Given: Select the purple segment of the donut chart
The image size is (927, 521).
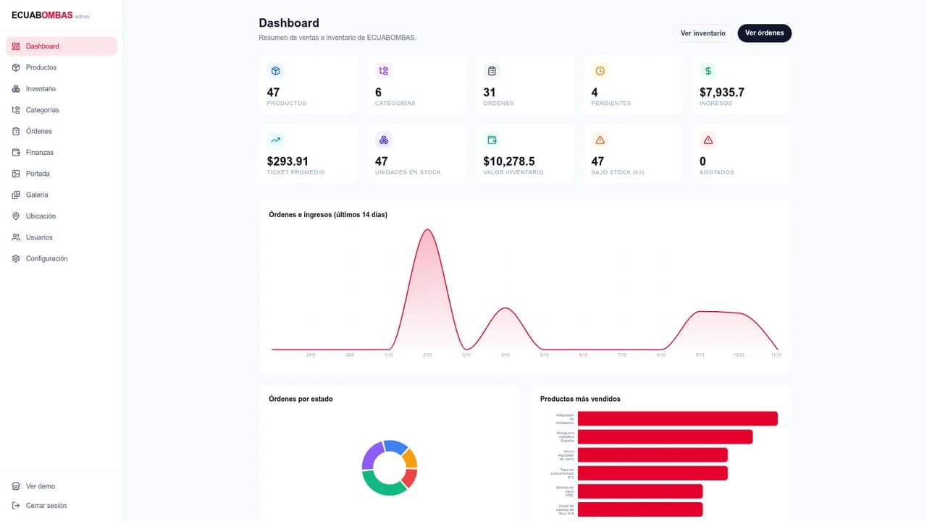Looking at the screenshot, I should 372,456.
